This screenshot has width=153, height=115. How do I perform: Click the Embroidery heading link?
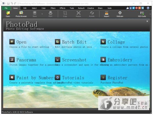(120, 60)
